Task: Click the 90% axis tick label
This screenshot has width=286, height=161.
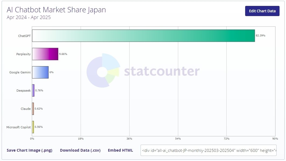Action: 275,139
